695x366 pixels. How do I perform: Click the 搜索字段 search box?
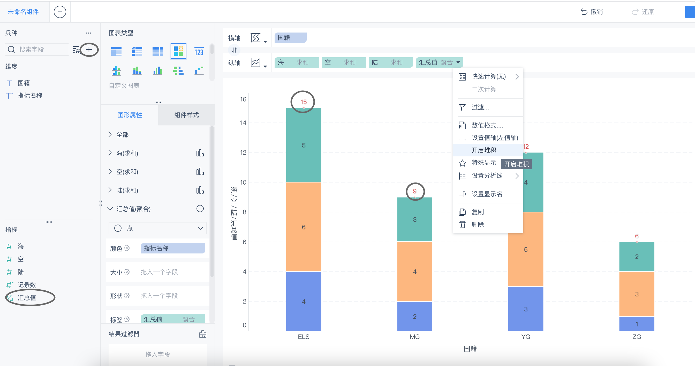pos(37,50)
